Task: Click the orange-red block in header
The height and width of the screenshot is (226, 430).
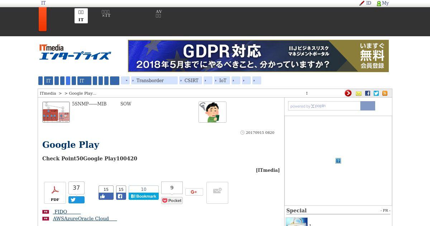Action: [x=43, y=19]
